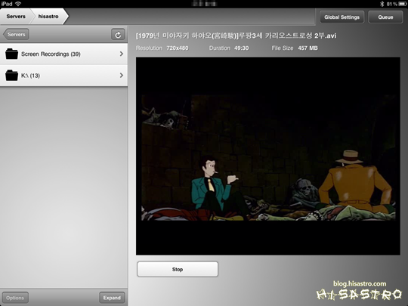Click the duration value 49:30
Image resolution: width=408 pixels, height=306 pixels.
(x=242, y=48)
